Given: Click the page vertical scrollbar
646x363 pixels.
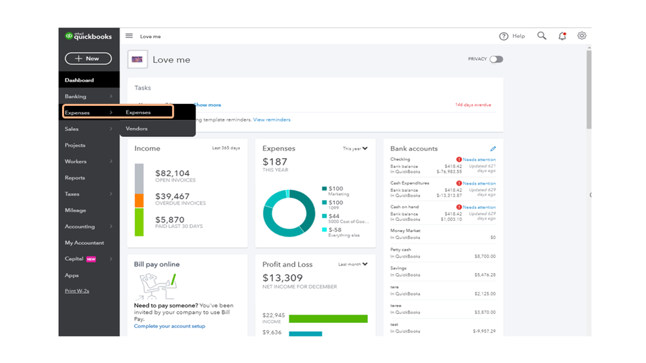Looking at the screenshot, I should [x=589, y=88].
